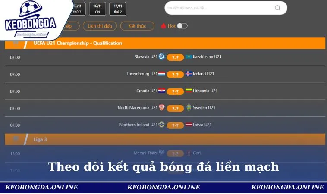Open Merani Tbilisi vs Gori score badge
Image resolution: width=327 pixels, height=194 pixels.
[x=175, y=154]
